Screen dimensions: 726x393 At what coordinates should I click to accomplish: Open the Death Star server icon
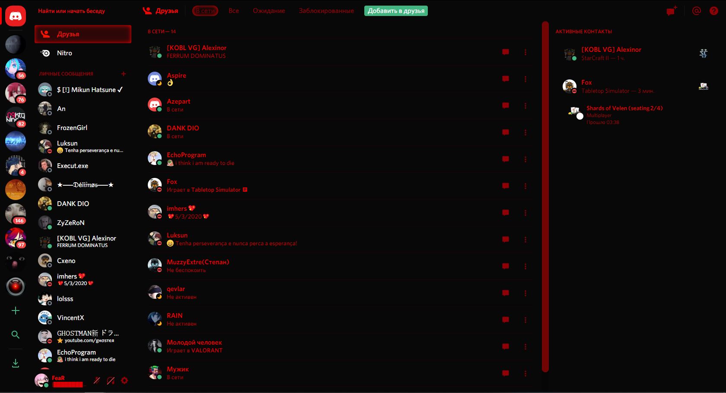(x=16, y=44)
